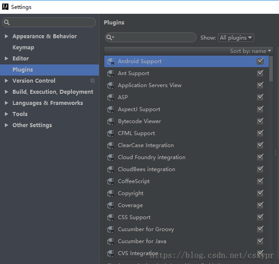Select the Plugins settings page
Screen dimensions: 279x264
(x=50, y=70)
